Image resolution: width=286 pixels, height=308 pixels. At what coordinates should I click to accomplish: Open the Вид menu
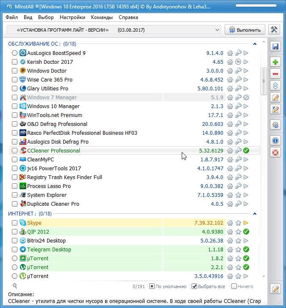click(28, 17)
